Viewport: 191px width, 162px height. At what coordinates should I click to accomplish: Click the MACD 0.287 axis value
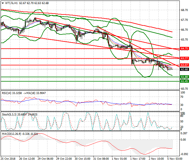184,133
